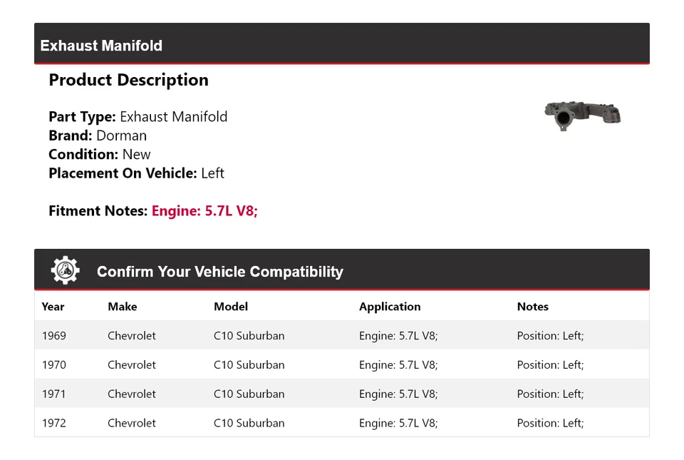
Task: Select the Make column header
Action: click(x=122, y=307)
